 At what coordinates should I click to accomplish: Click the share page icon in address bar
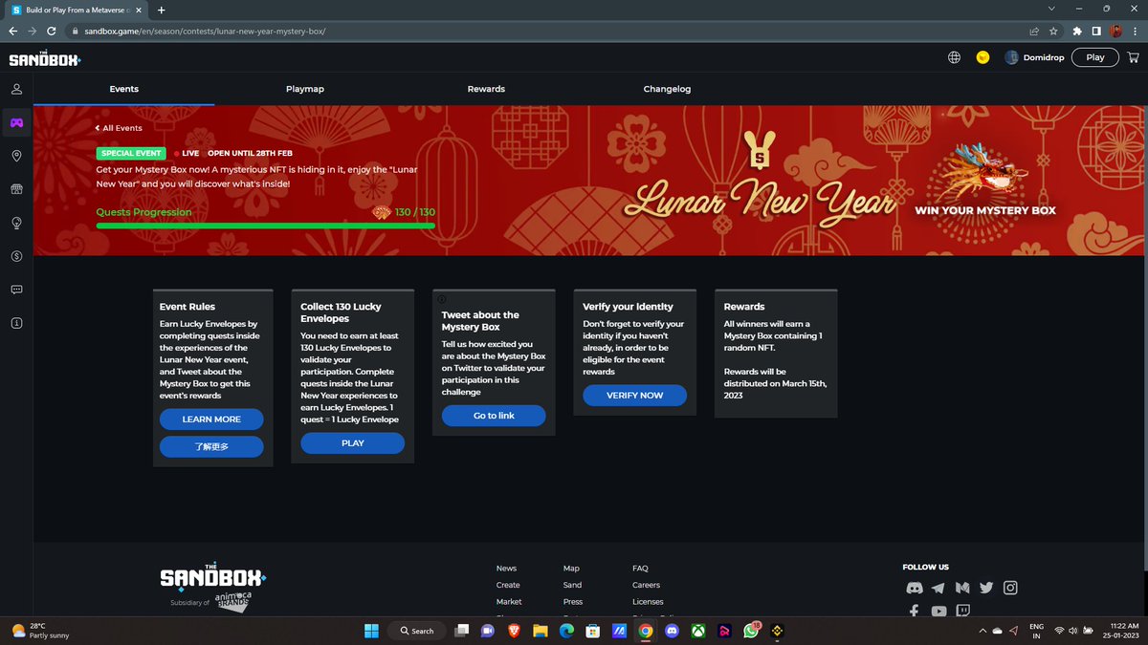click(x=1034, y=31)
